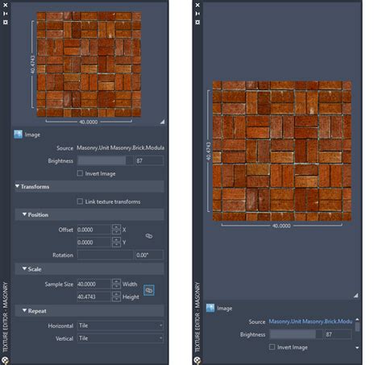Image resolution: width=382 pixels, height=365 pixels.
Task: Open properties gear on right Texture Editor panel
Action: point(197,22)
